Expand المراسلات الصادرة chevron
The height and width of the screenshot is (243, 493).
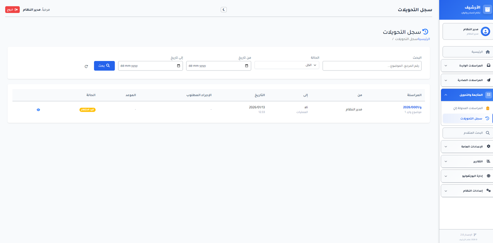446,80
